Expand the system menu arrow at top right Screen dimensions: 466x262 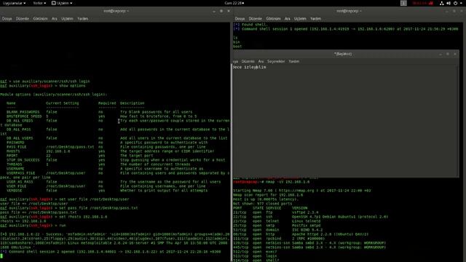coord(462,3)
